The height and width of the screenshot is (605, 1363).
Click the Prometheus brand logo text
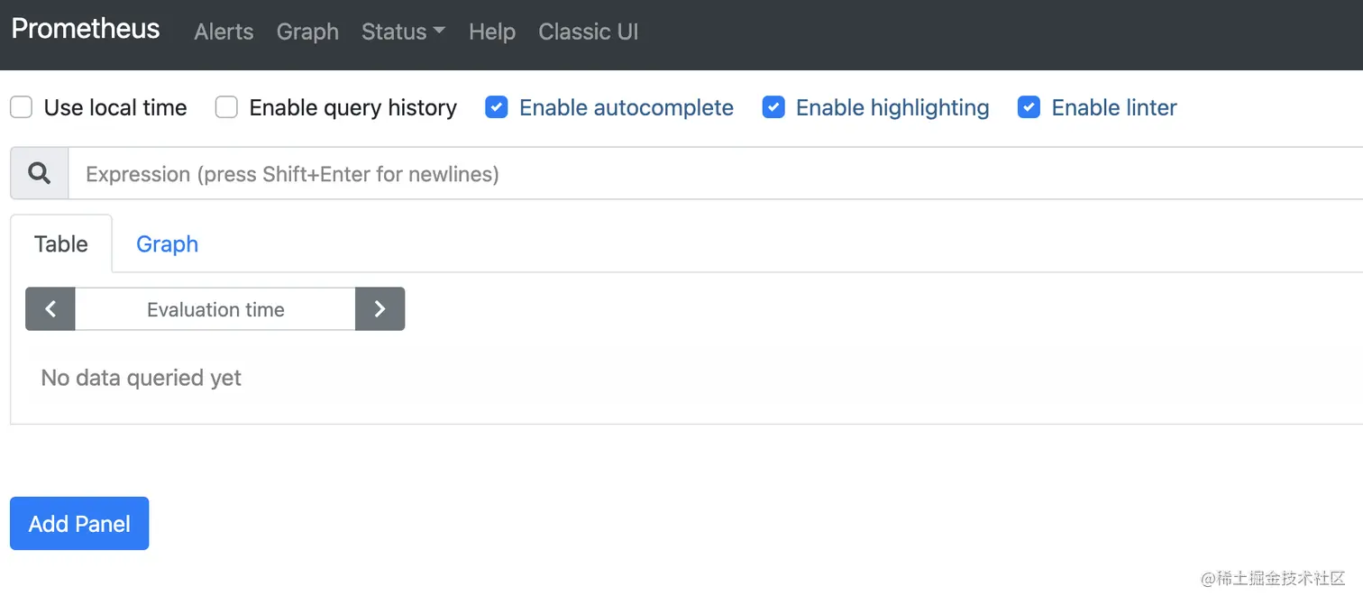(86, 29)
